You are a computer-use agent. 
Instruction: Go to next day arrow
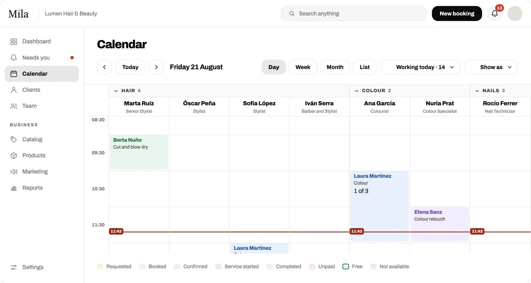click(x=157, y=67)
